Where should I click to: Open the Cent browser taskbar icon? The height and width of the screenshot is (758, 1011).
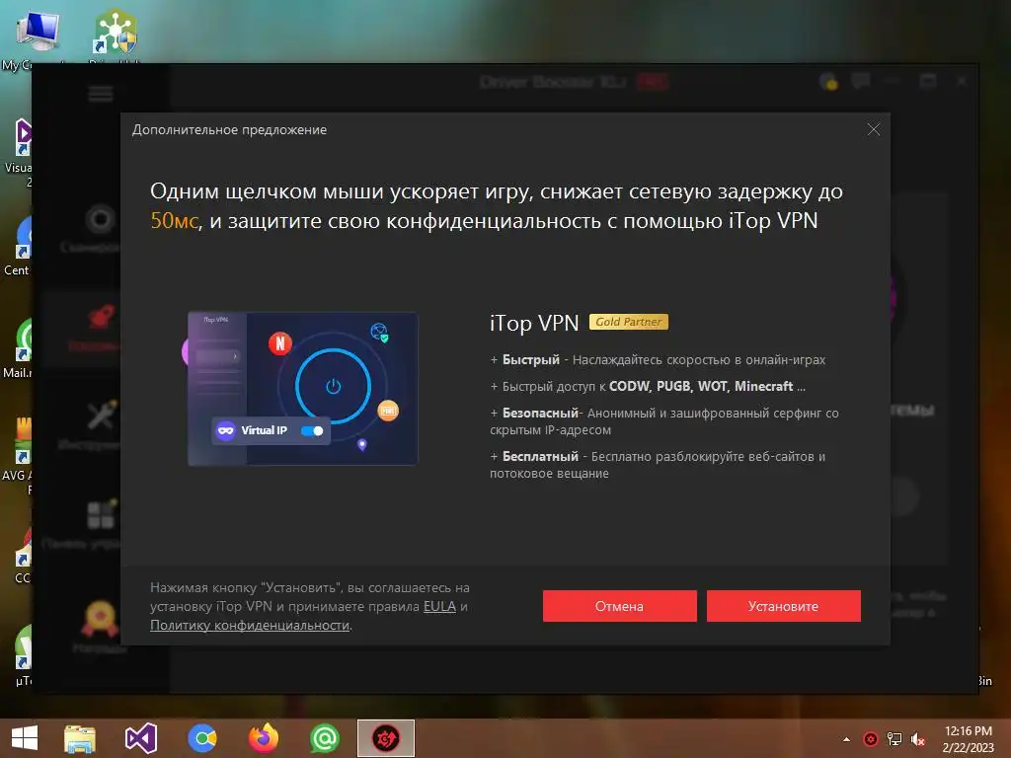point(202,738)
